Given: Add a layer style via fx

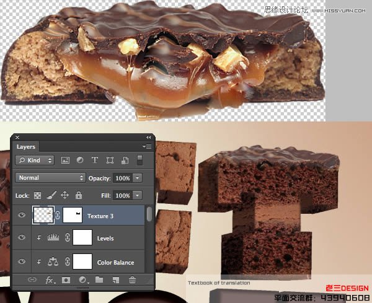Looking at the screenshot, I should pyautogui.click(x=50, y=280).
